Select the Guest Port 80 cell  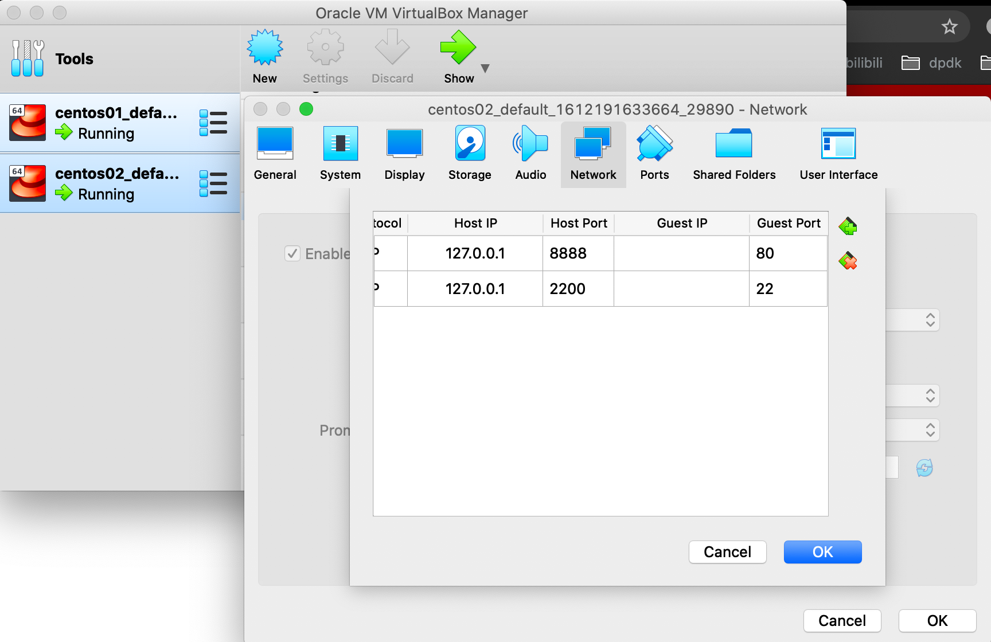coord(789,253)
